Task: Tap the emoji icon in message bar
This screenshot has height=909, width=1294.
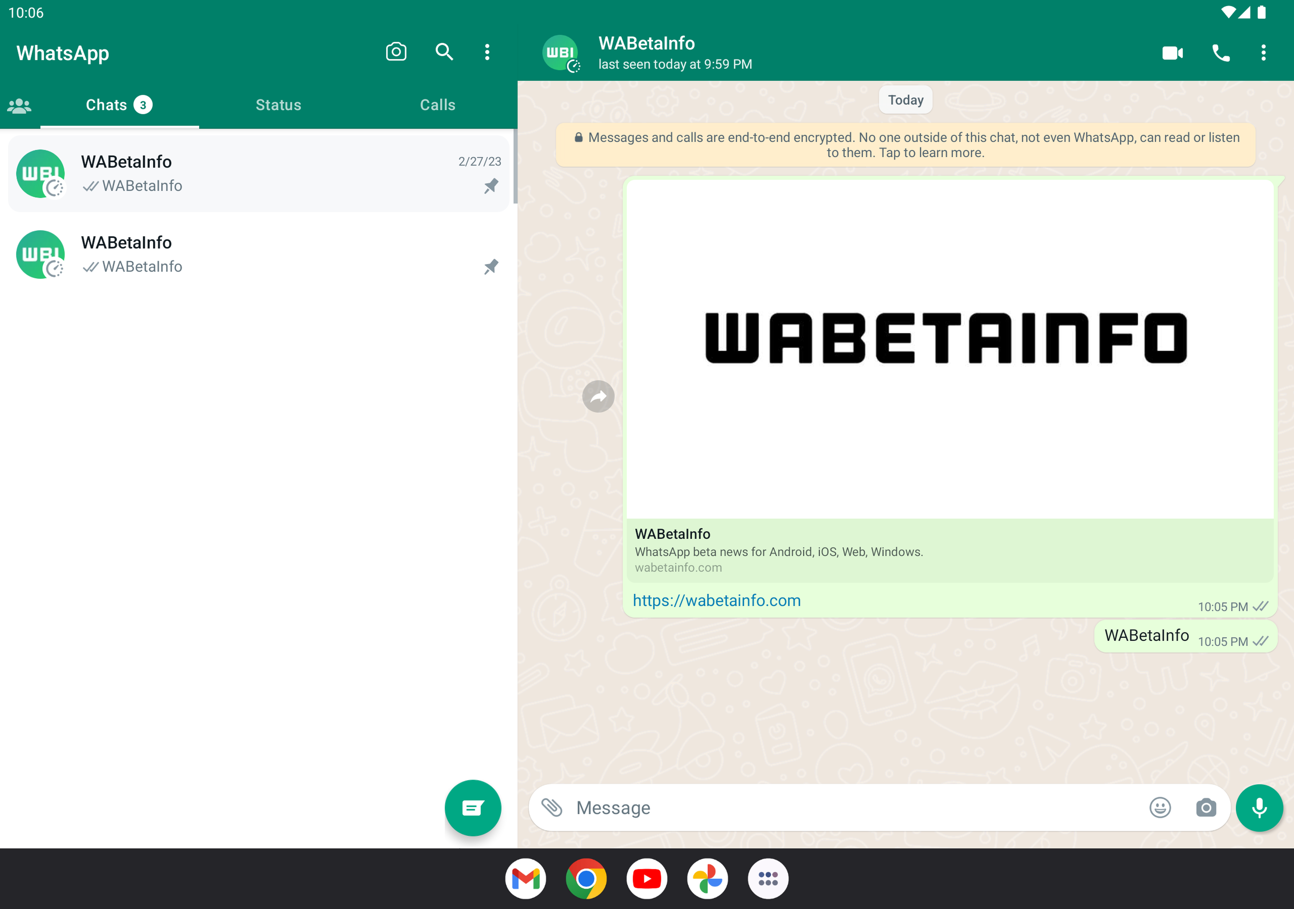Action: (1160, 808)
